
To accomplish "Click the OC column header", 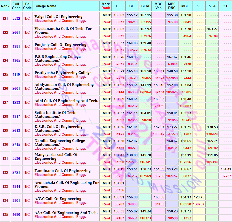I will [x=118, y=6].
